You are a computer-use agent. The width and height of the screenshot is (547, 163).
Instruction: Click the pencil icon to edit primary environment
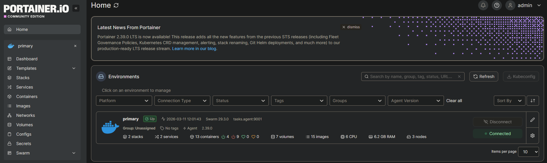532,120
